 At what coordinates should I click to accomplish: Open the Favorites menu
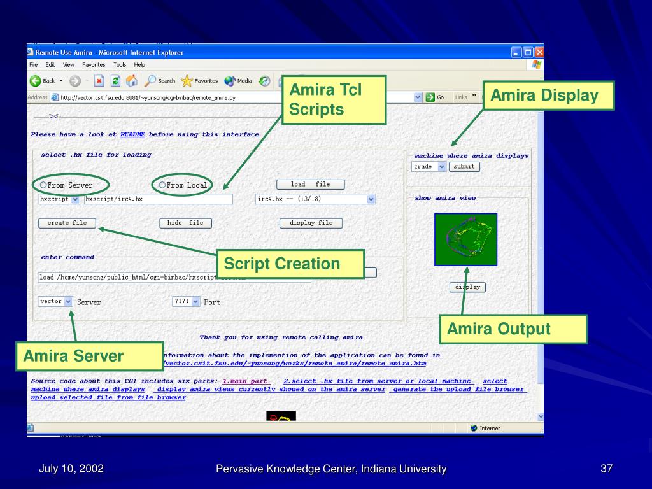[94, 65]
